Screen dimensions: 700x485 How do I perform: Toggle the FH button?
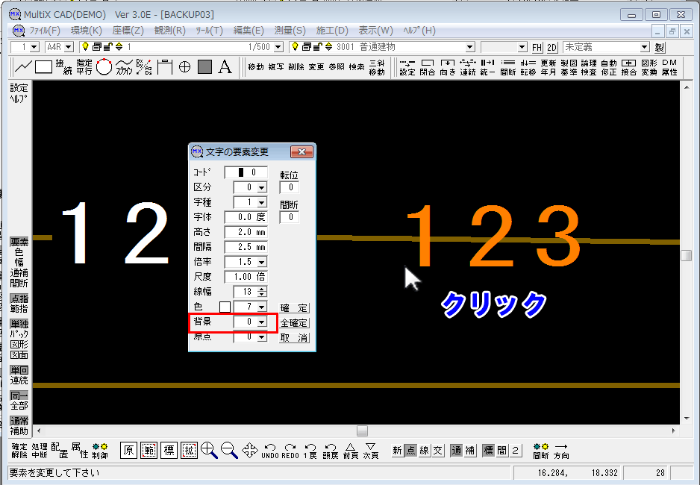point(537,47)
